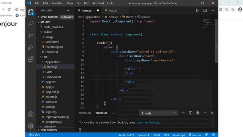Change encoding via UTF-8 status item
Viewport: 243px width, 137px height.
pyautogui.click(x=156, y=135)
